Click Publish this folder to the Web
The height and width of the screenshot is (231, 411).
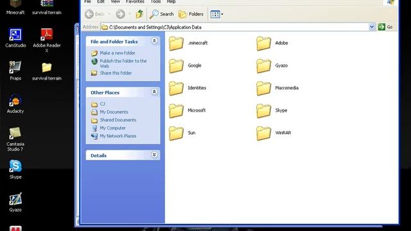(x=119, y=64)
